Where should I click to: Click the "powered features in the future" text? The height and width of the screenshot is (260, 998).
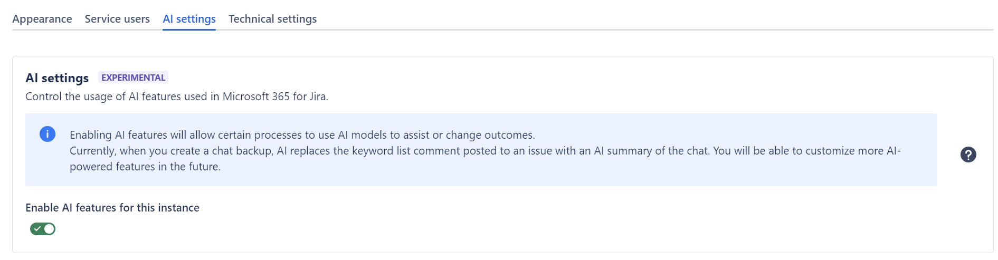pyautogui.click(x=145, y=167)
